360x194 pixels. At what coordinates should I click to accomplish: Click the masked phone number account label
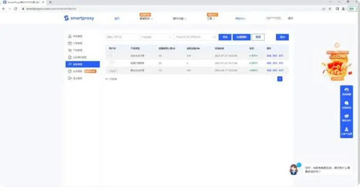(x=273, y=18)
